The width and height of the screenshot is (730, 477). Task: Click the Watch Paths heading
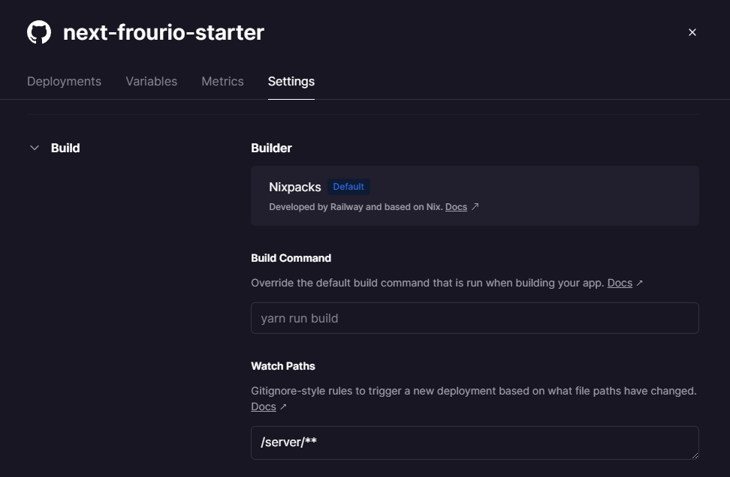283,366
